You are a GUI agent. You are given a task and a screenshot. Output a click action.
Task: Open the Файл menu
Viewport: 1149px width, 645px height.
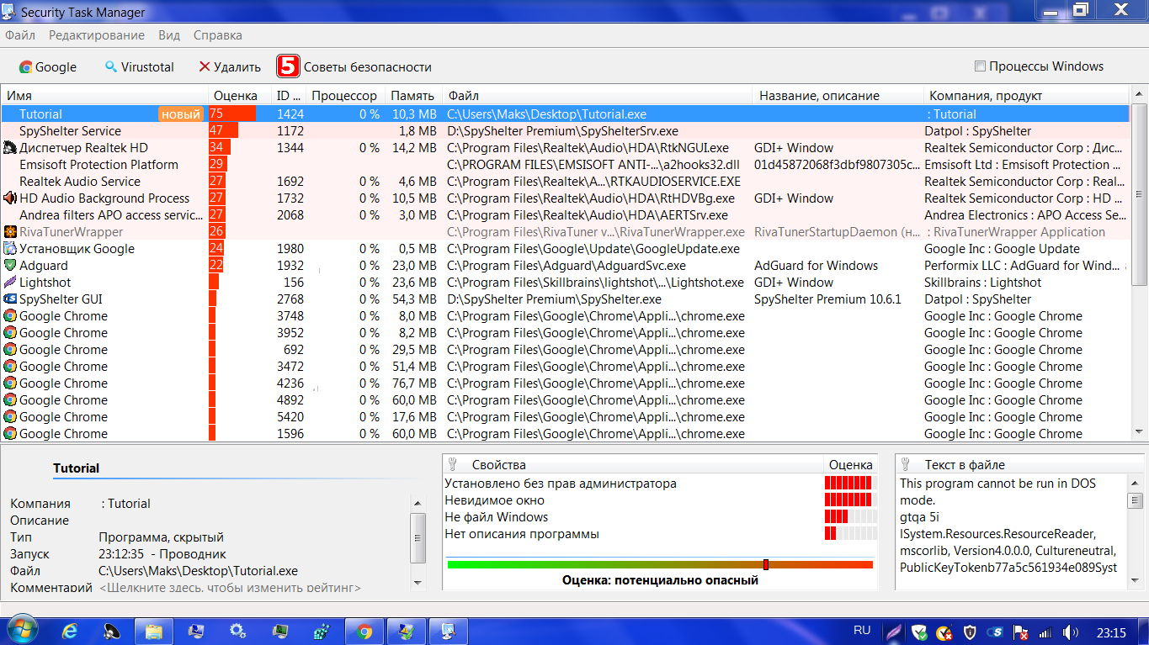[x=20, y=35]
